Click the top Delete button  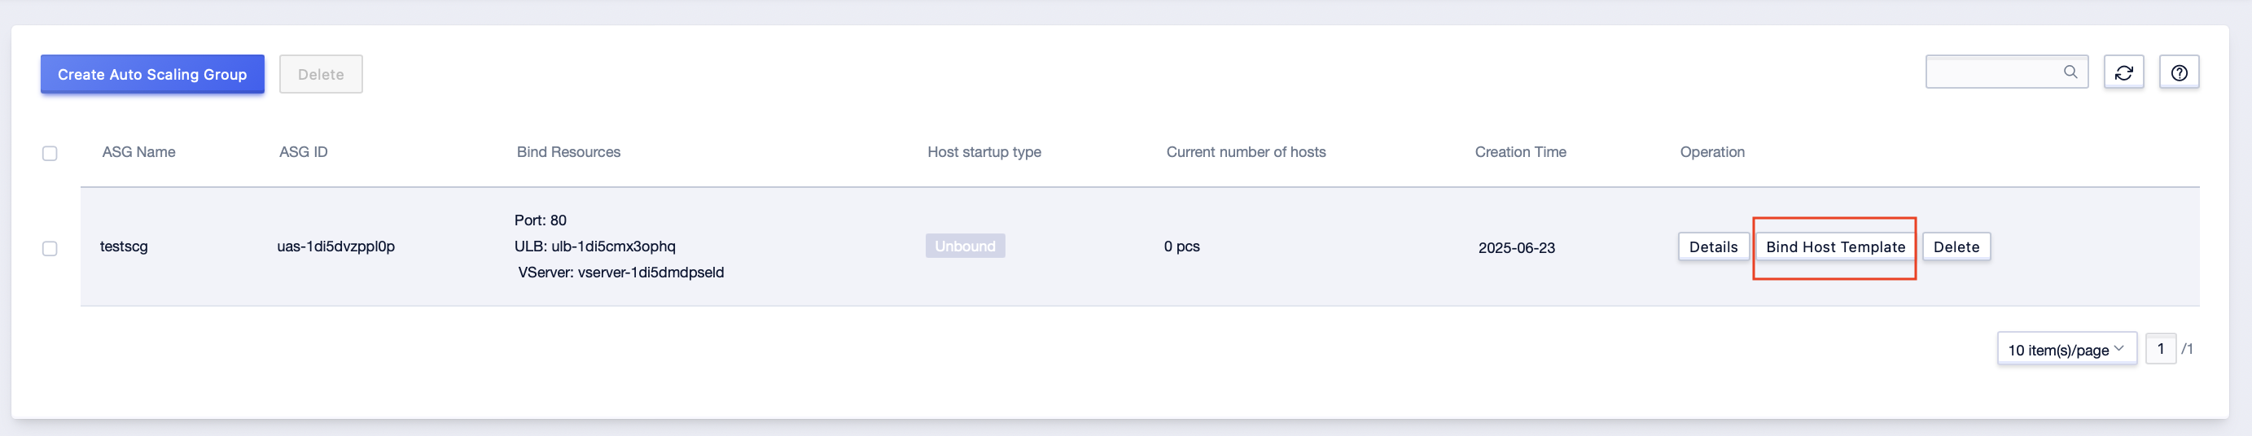click(321, 74)
